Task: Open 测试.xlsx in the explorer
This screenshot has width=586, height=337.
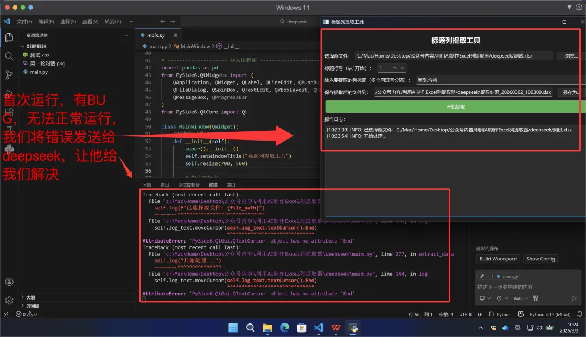Action: point(39,55)
